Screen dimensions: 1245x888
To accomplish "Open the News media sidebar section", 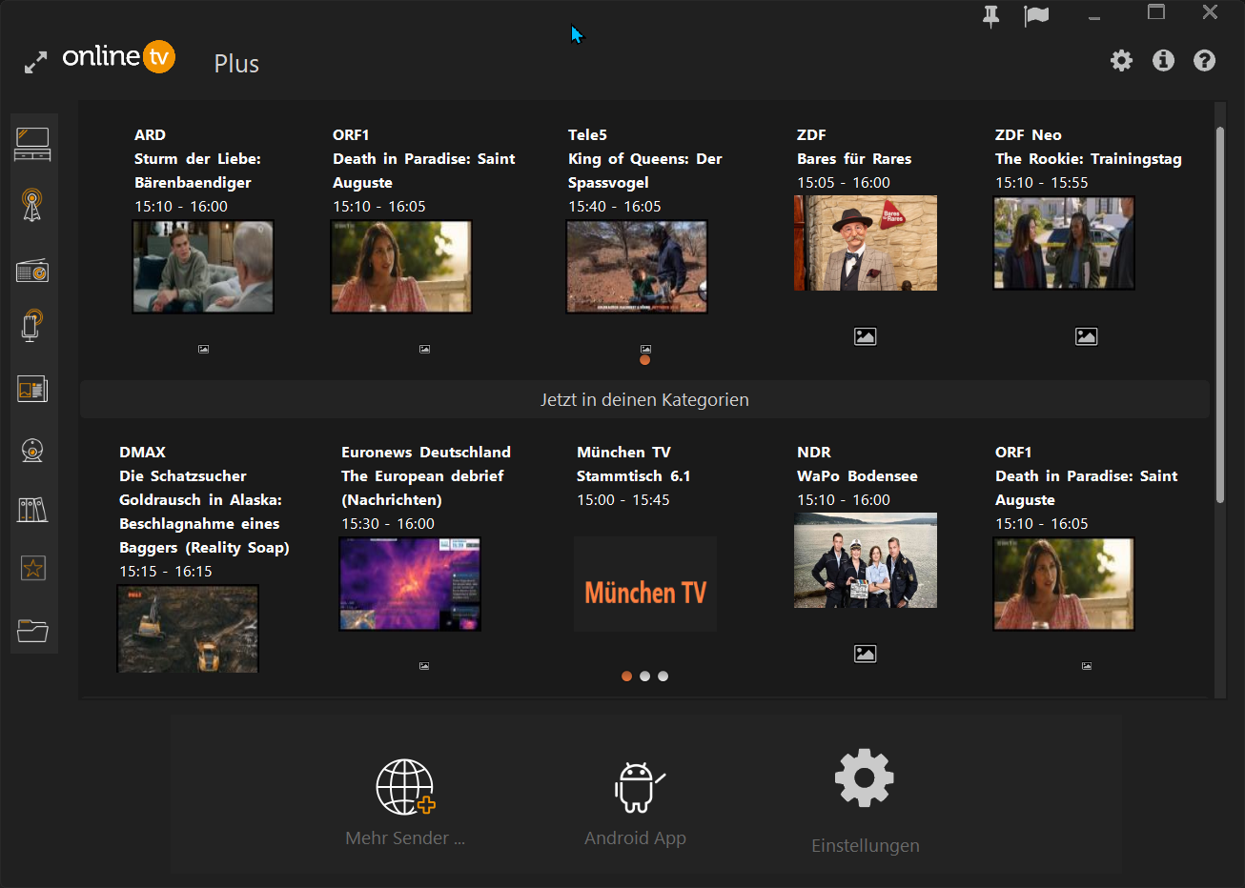I will click(x=32, y=389).
